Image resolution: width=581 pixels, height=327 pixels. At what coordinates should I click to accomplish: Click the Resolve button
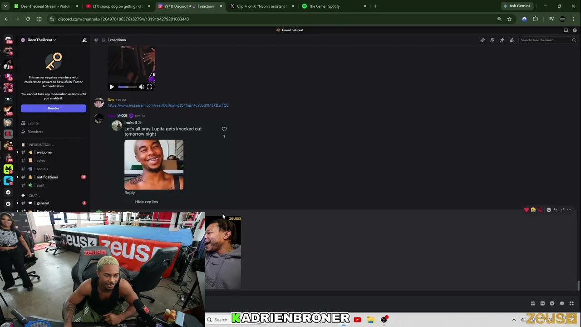[x=54, y=108]
